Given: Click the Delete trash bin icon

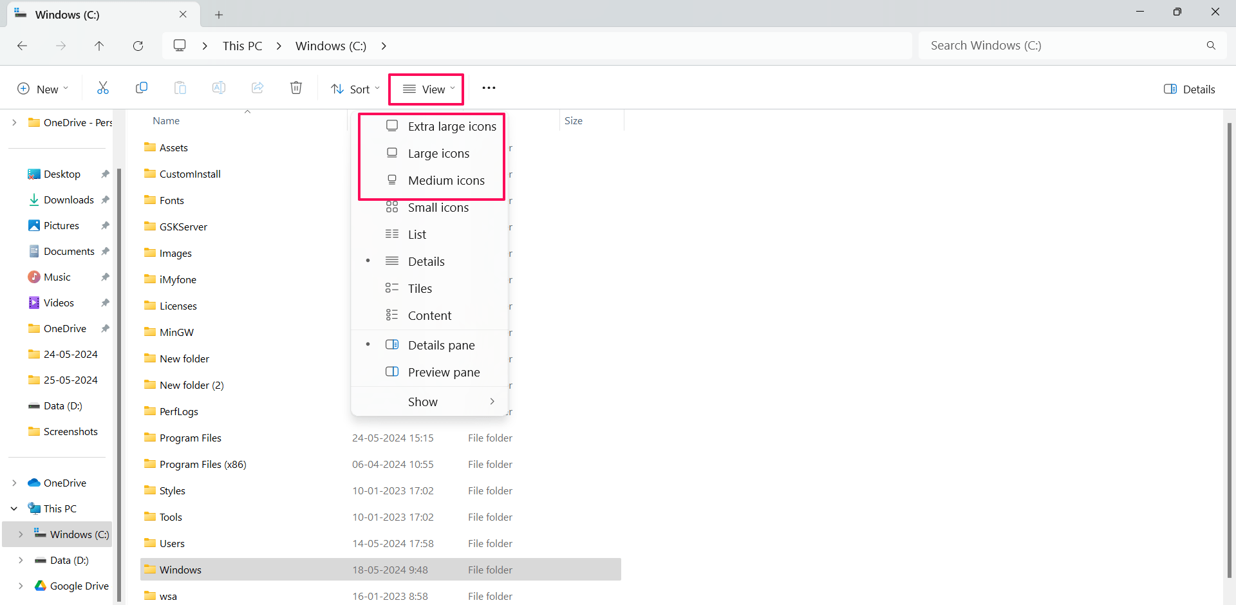Looking at the screenshot, I should (296, 88).
